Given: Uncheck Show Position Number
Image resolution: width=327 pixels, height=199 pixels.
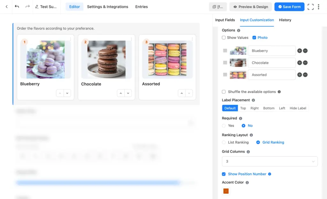Looking at the screenshot, I should pyautogui.click(x=224, y=174).
